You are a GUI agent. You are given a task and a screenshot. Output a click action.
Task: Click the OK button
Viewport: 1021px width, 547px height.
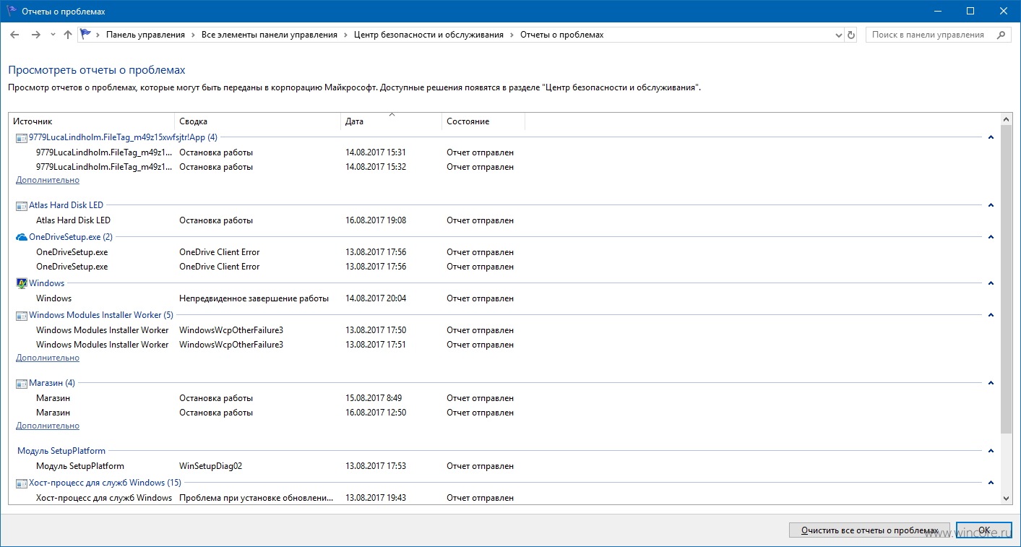[983, 530]
